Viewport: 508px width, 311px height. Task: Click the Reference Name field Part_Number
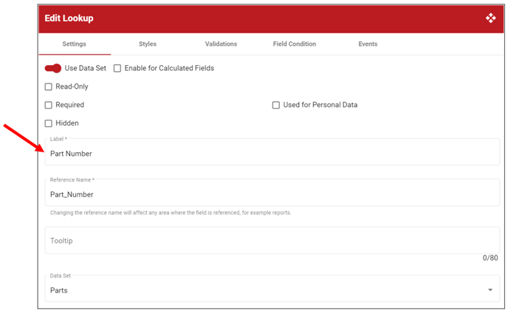pos(272,193)
